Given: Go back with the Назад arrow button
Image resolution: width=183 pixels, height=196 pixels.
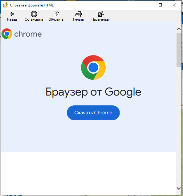Looking at the screenshot, I should (12, 16).
